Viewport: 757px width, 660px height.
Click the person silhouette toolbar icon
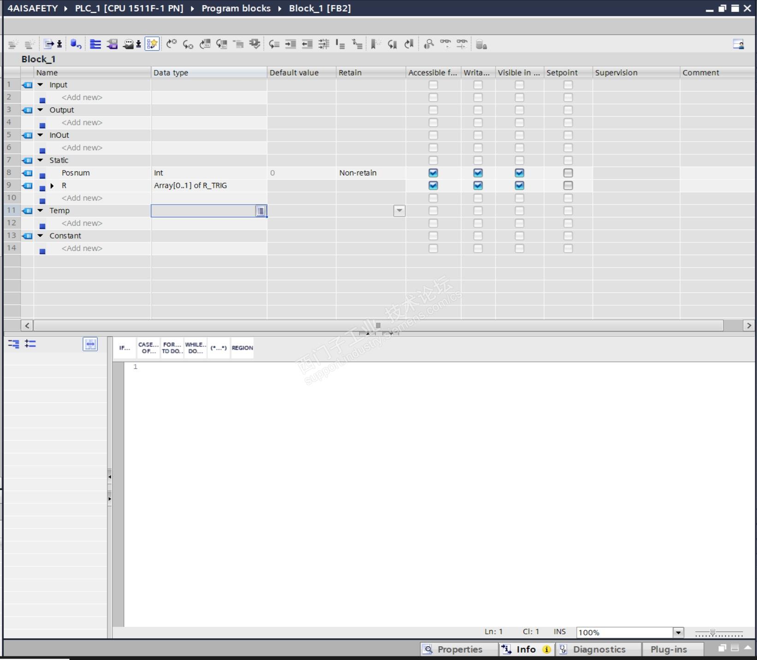point(429,44)
